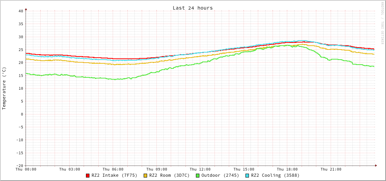Click the -20 value on temperature axis

click(x=19, y=166)
